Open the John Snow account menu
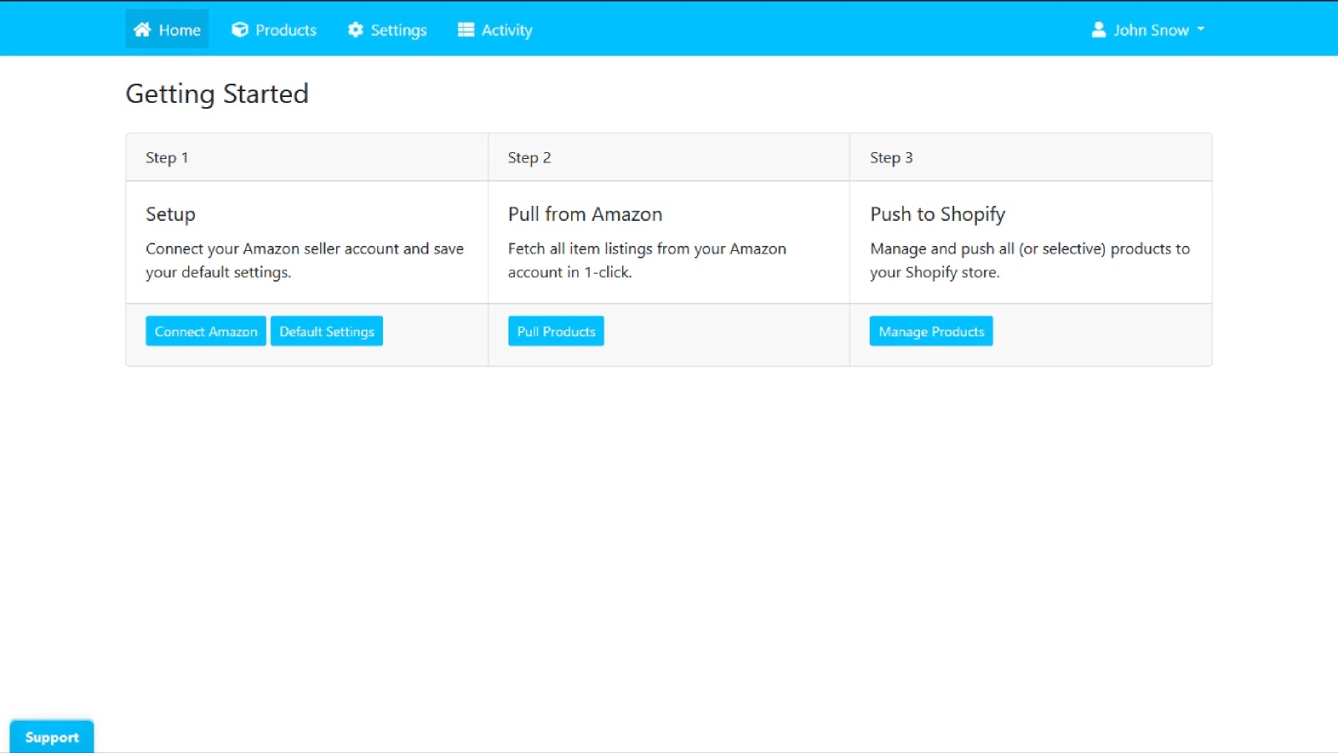Image resolution: width=1338 pixels, height=753 pixels. pyautogui.click(x=1151, y=30)
